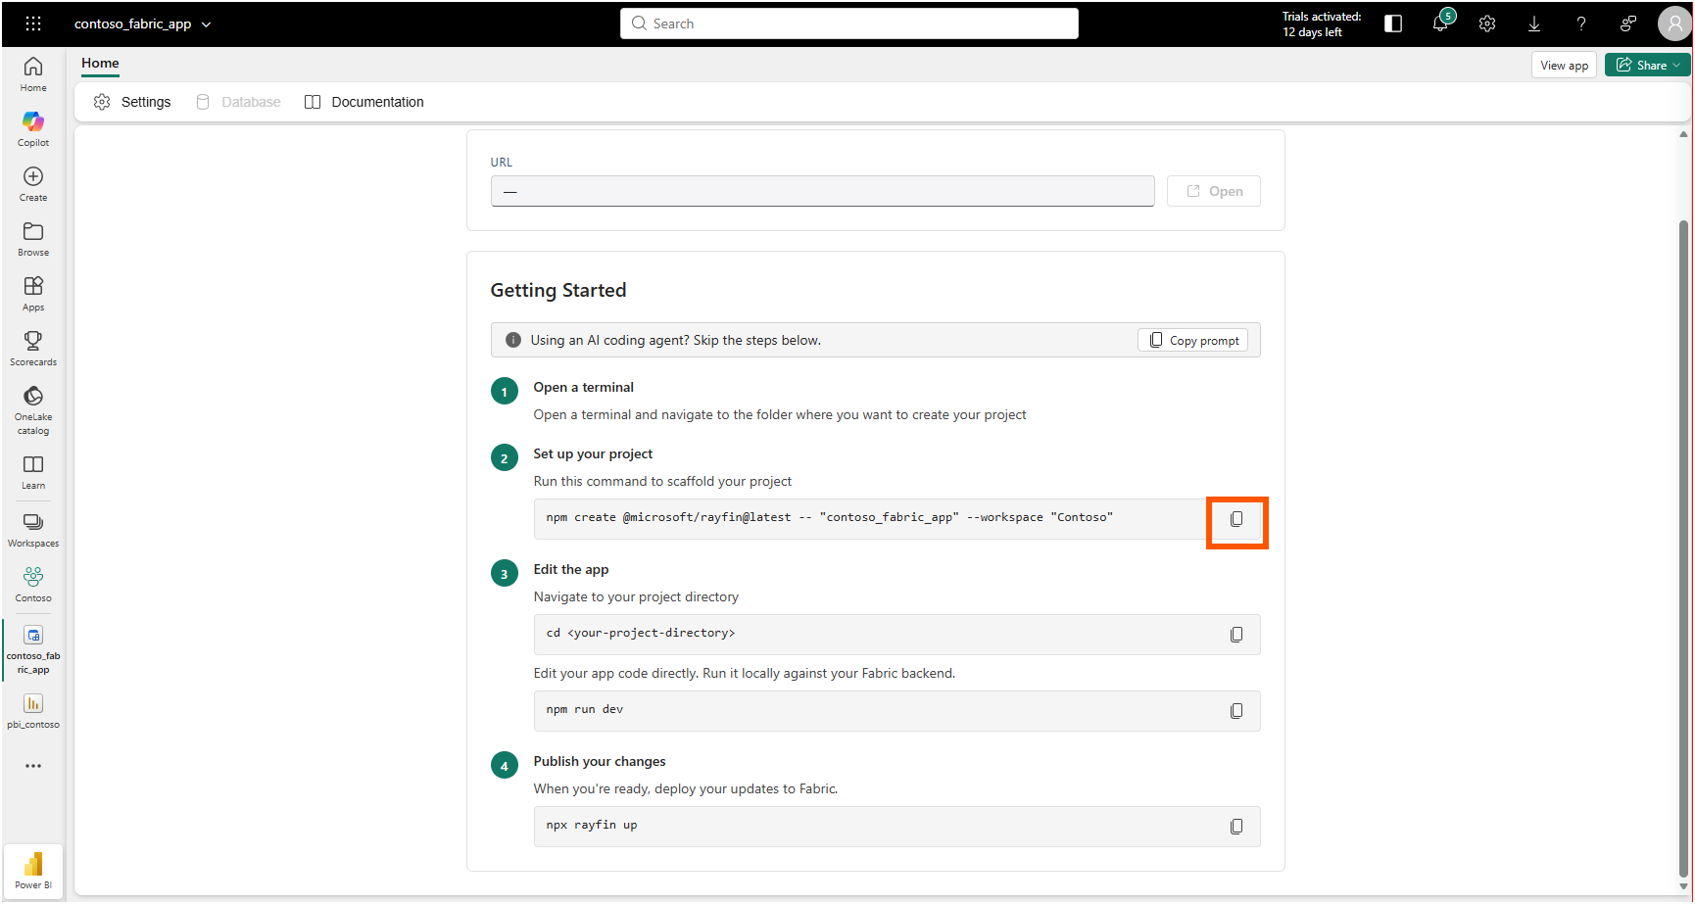Image resolution: width=1695 pixels, height=904 pixels.
Task: Toggle the side pane layout icon
Action: tap(1393, 24)
